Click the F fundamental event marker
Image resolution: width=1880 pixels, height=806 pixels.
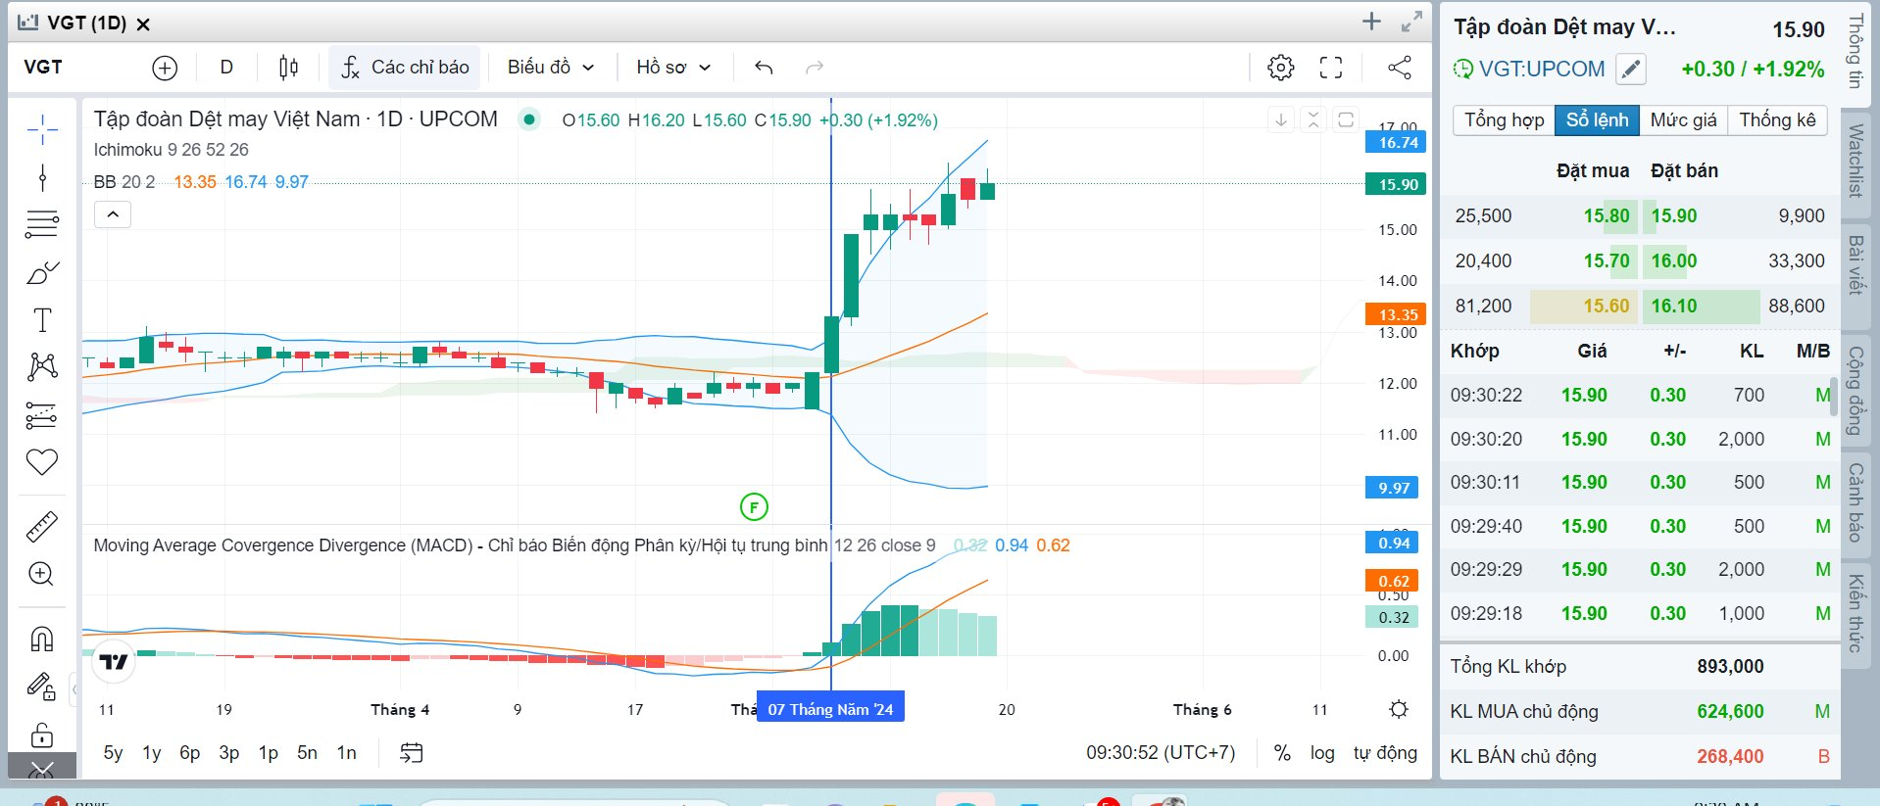pos(754,507)
